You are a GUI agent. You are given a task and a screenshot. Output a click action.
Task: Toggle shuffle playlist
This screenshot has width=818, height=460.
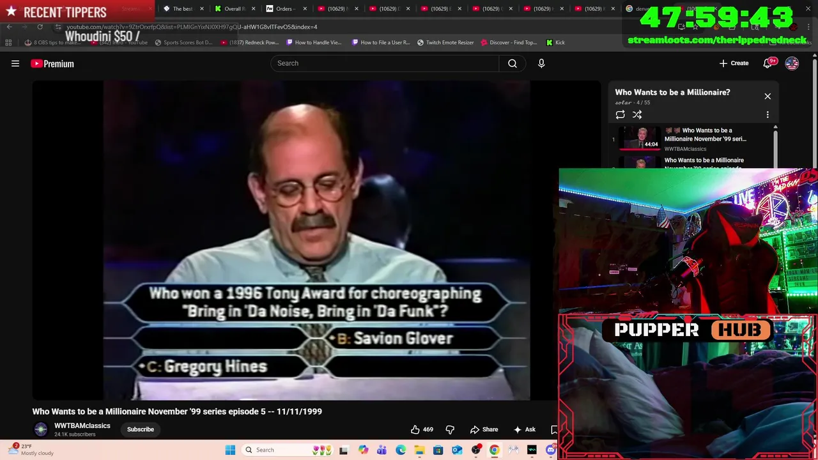(x=637, y=114)
